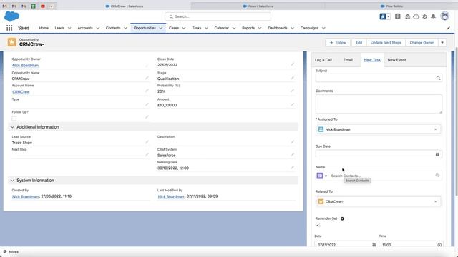The width and height of the screenshot is (458, 257).
Task: Expand the Opportunities tab dropdown chevron
Action: click(160, 29)
